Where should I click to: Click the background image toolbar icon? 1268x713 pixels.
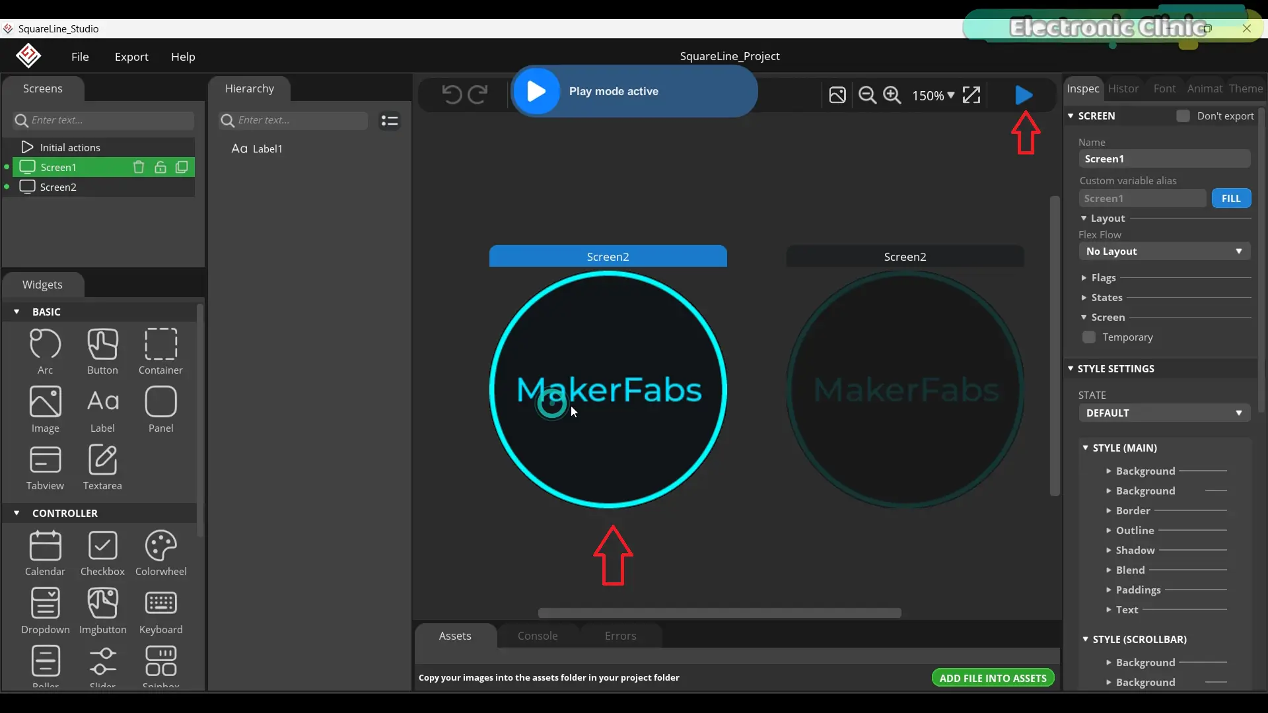pos(837,95)
